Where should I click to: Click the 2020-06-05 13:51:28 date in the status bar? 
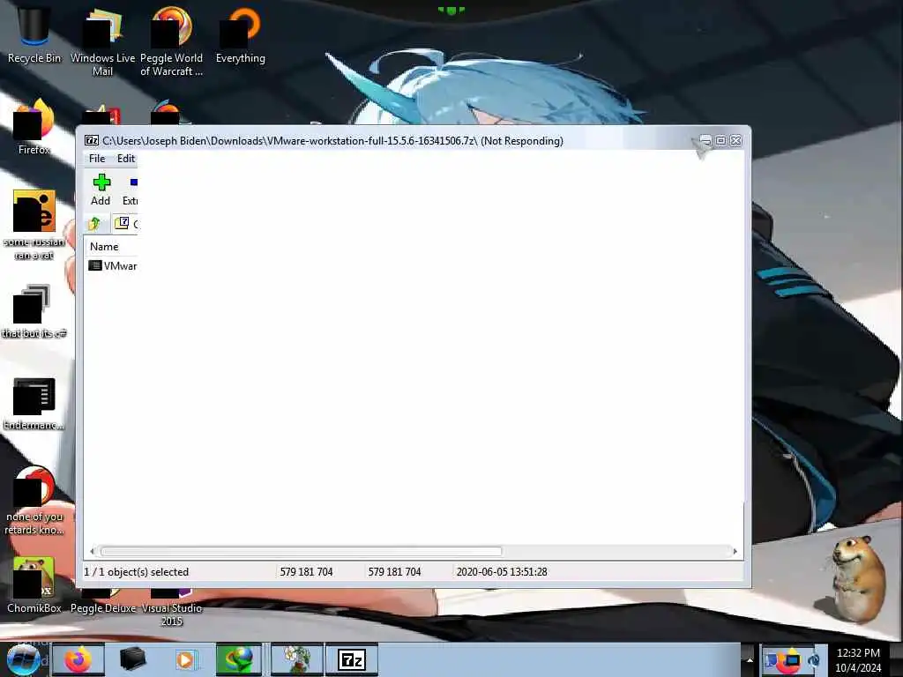[x=502, y=571]
